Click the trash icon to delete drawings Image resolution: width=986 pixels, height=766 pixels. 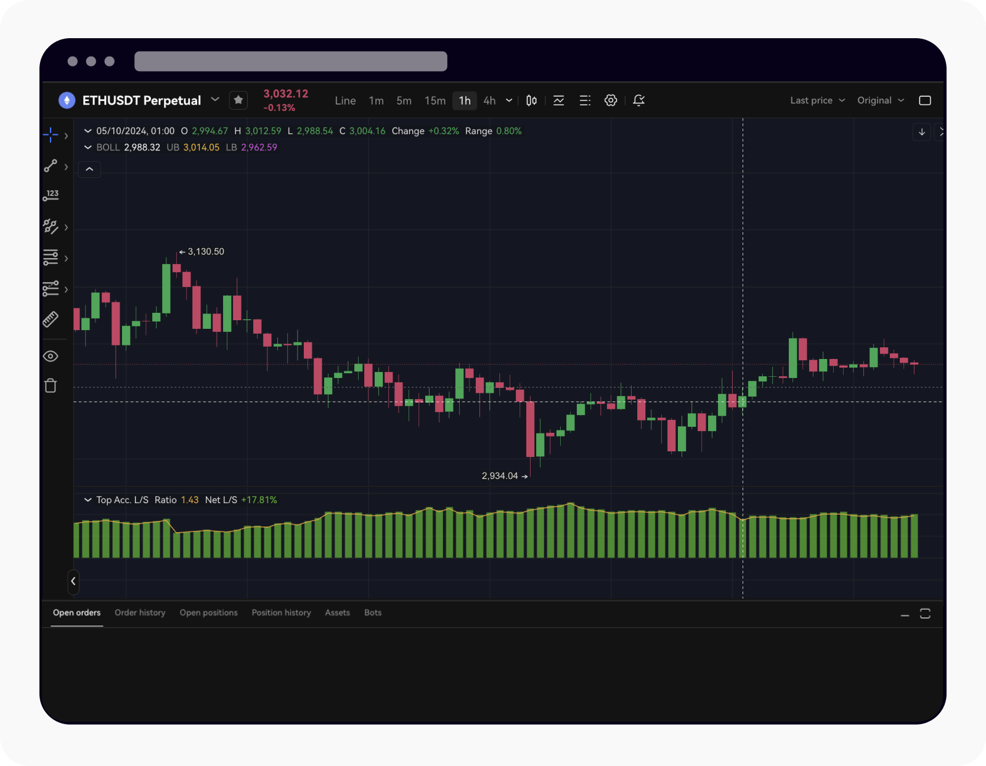point(51,386)
